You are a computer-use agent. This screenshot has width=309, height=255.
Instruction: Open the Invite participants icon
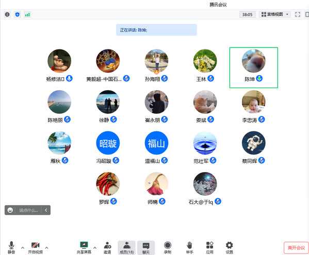point(107,248)
